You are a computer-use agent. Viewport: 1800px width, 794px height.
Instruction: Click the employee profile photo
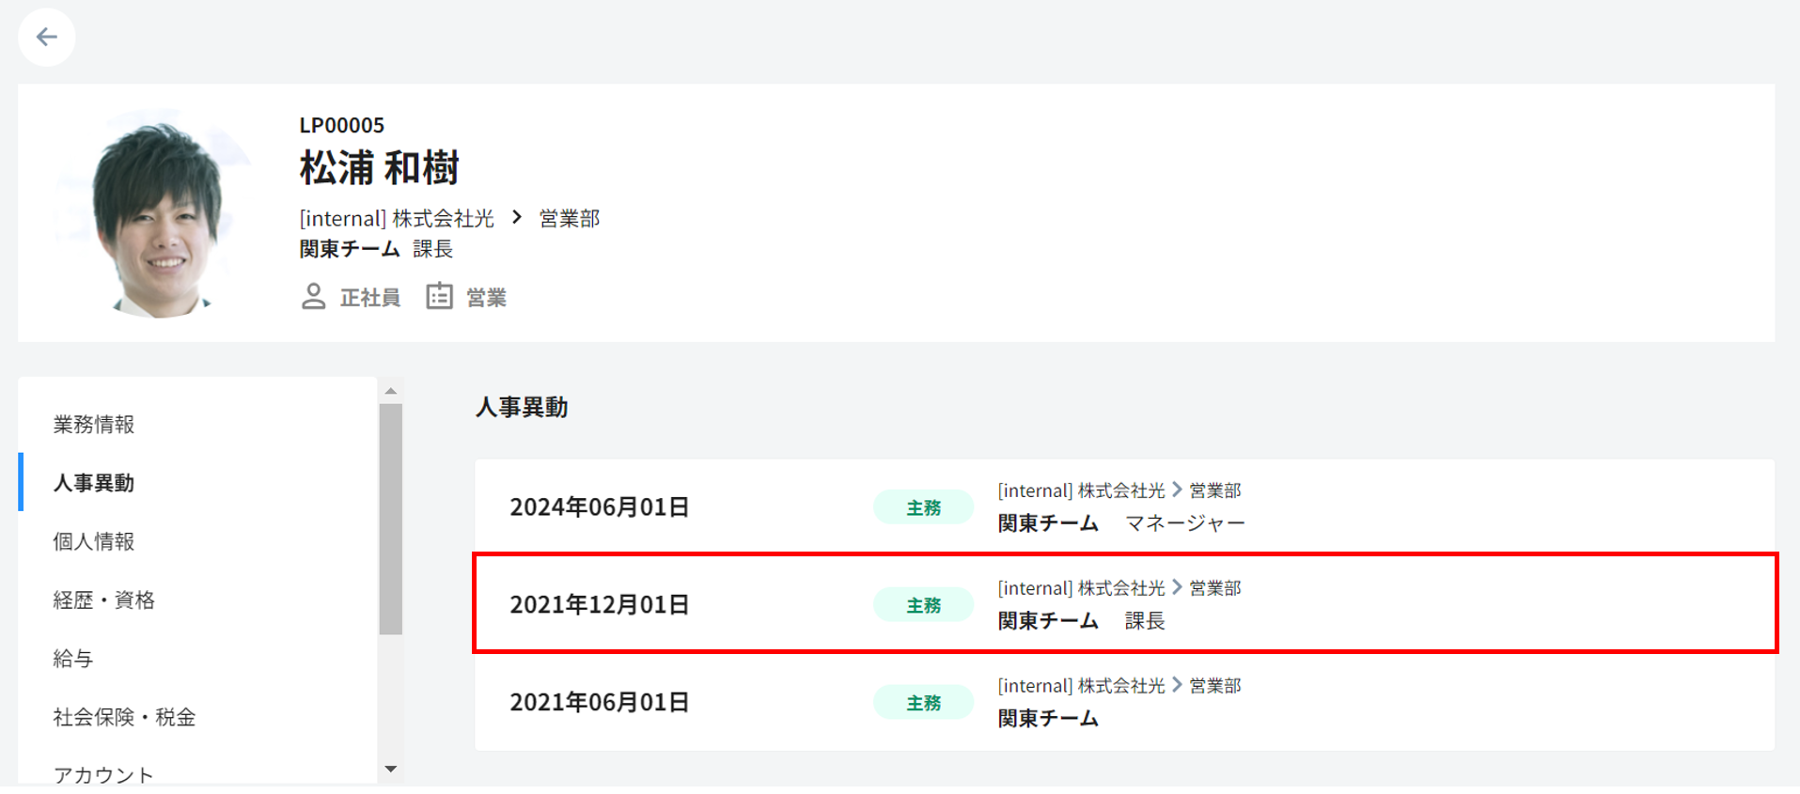[157, 215]
